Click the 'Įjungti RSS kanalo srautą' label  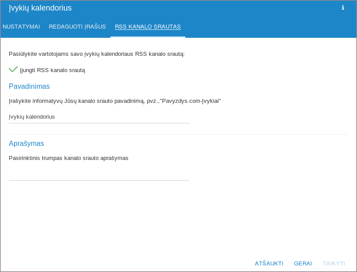(x=52, y=70)
